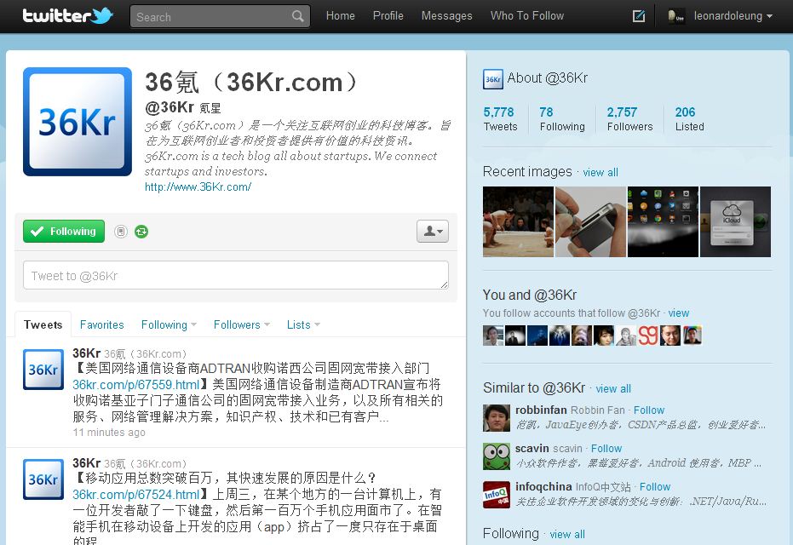This screenshot has height=545, width=793.
Task: View the 2,757 Followers count
Action: pos(629,119)
